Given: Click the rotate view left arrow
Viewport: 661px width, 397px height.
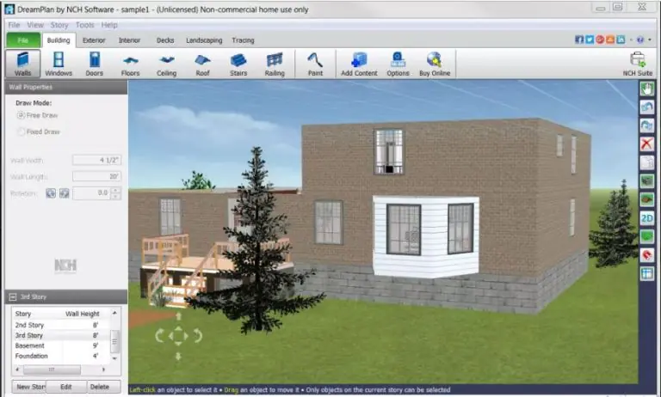Looking at the screenshot, I should pyautogui.click(x=160, y=336).
